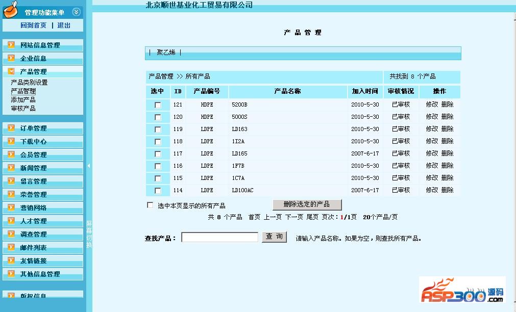Expand the 企业信息 menu section
Screen dimensions: 516x312
pyautogui.click(x=43, y=58)
